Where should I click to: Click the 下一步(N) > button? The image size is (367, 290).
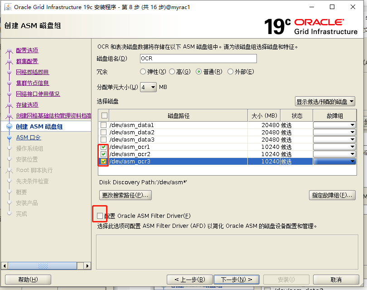[x=237, y=280]
